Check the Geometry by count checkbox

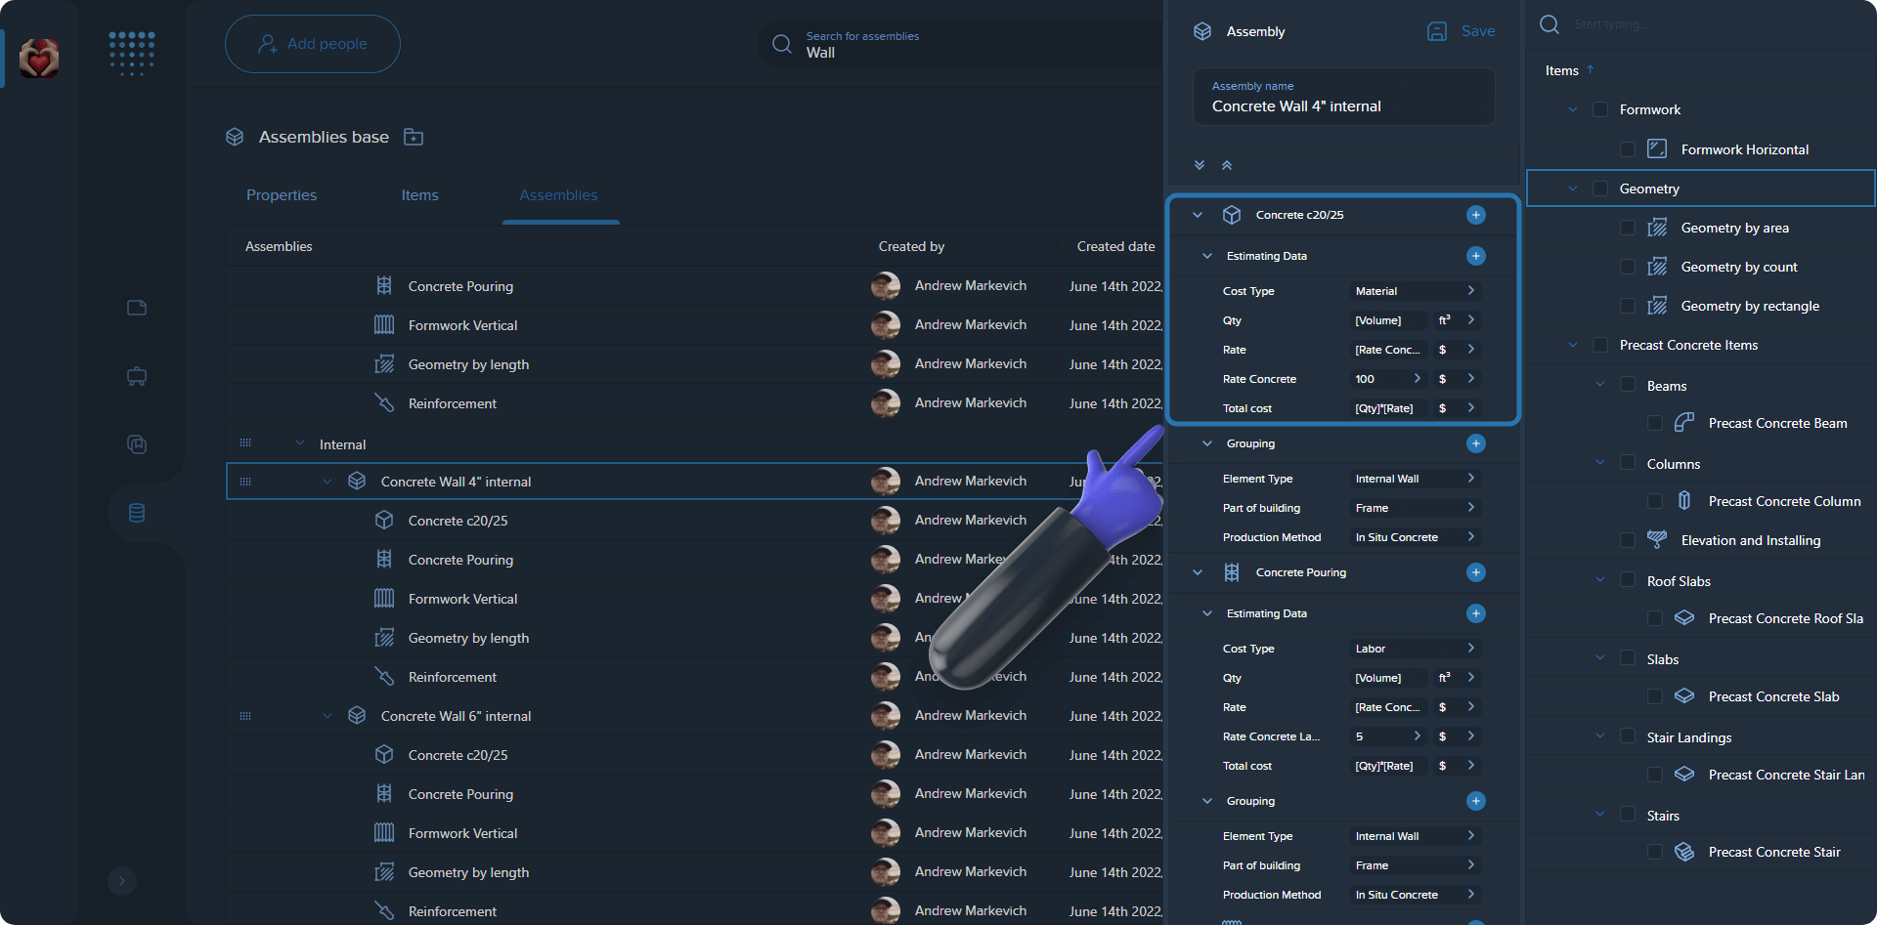click(1628, 267)
